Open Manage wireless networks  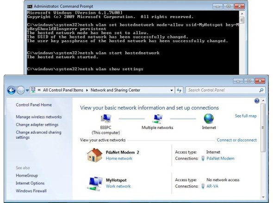(39, 117)
